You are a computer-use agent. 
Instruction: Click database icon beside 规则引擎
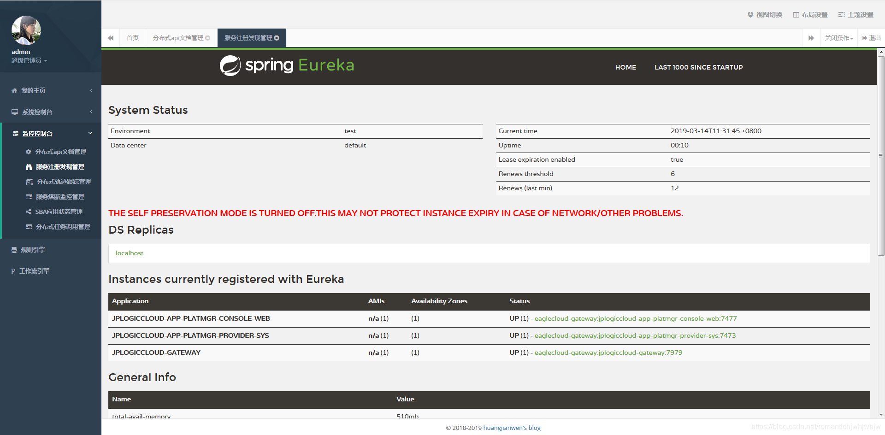tap(14, 250)
